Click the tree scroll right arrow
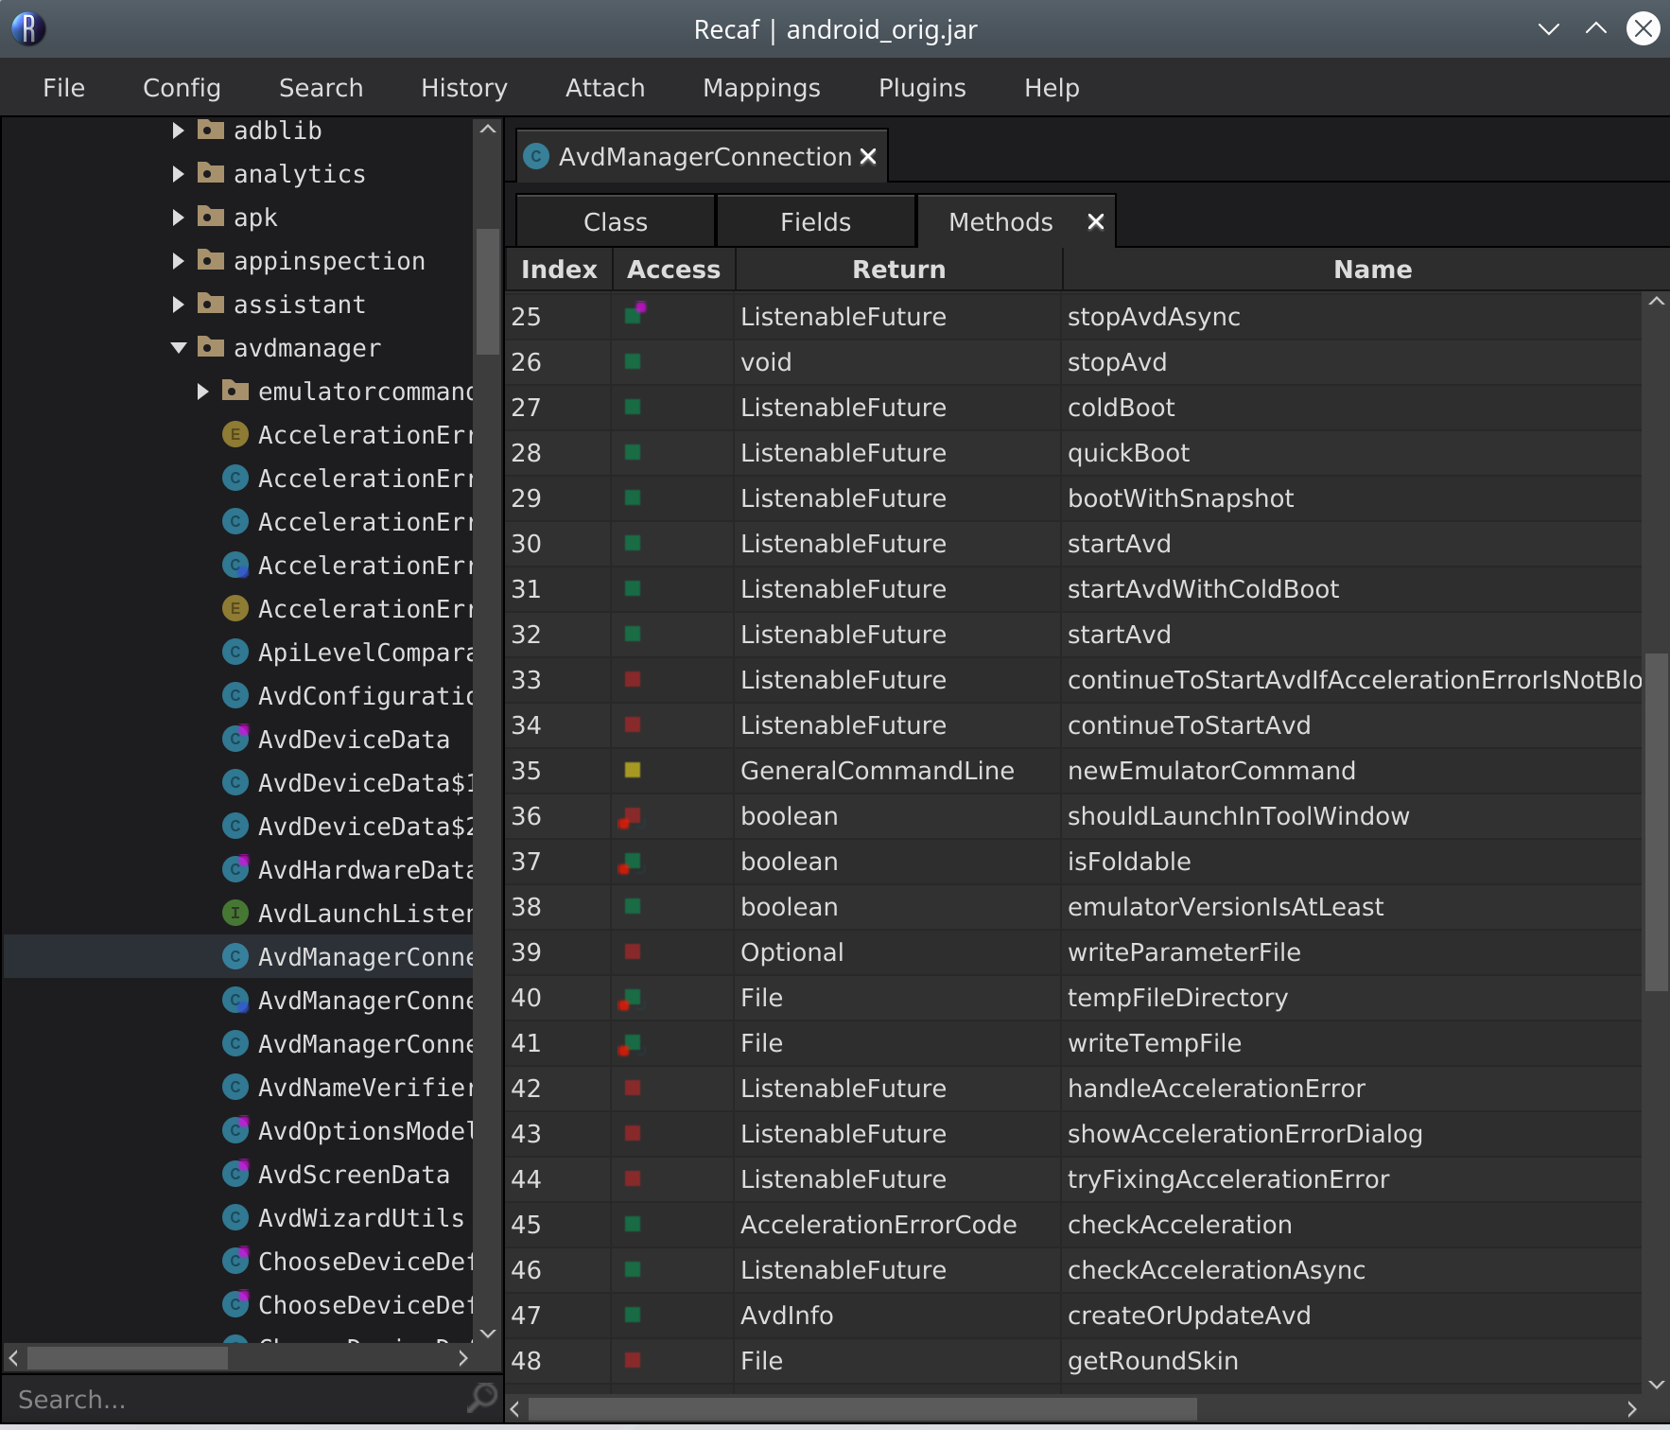Viewport: 1670px width, 1430px height. click(x=462, y=1358)
